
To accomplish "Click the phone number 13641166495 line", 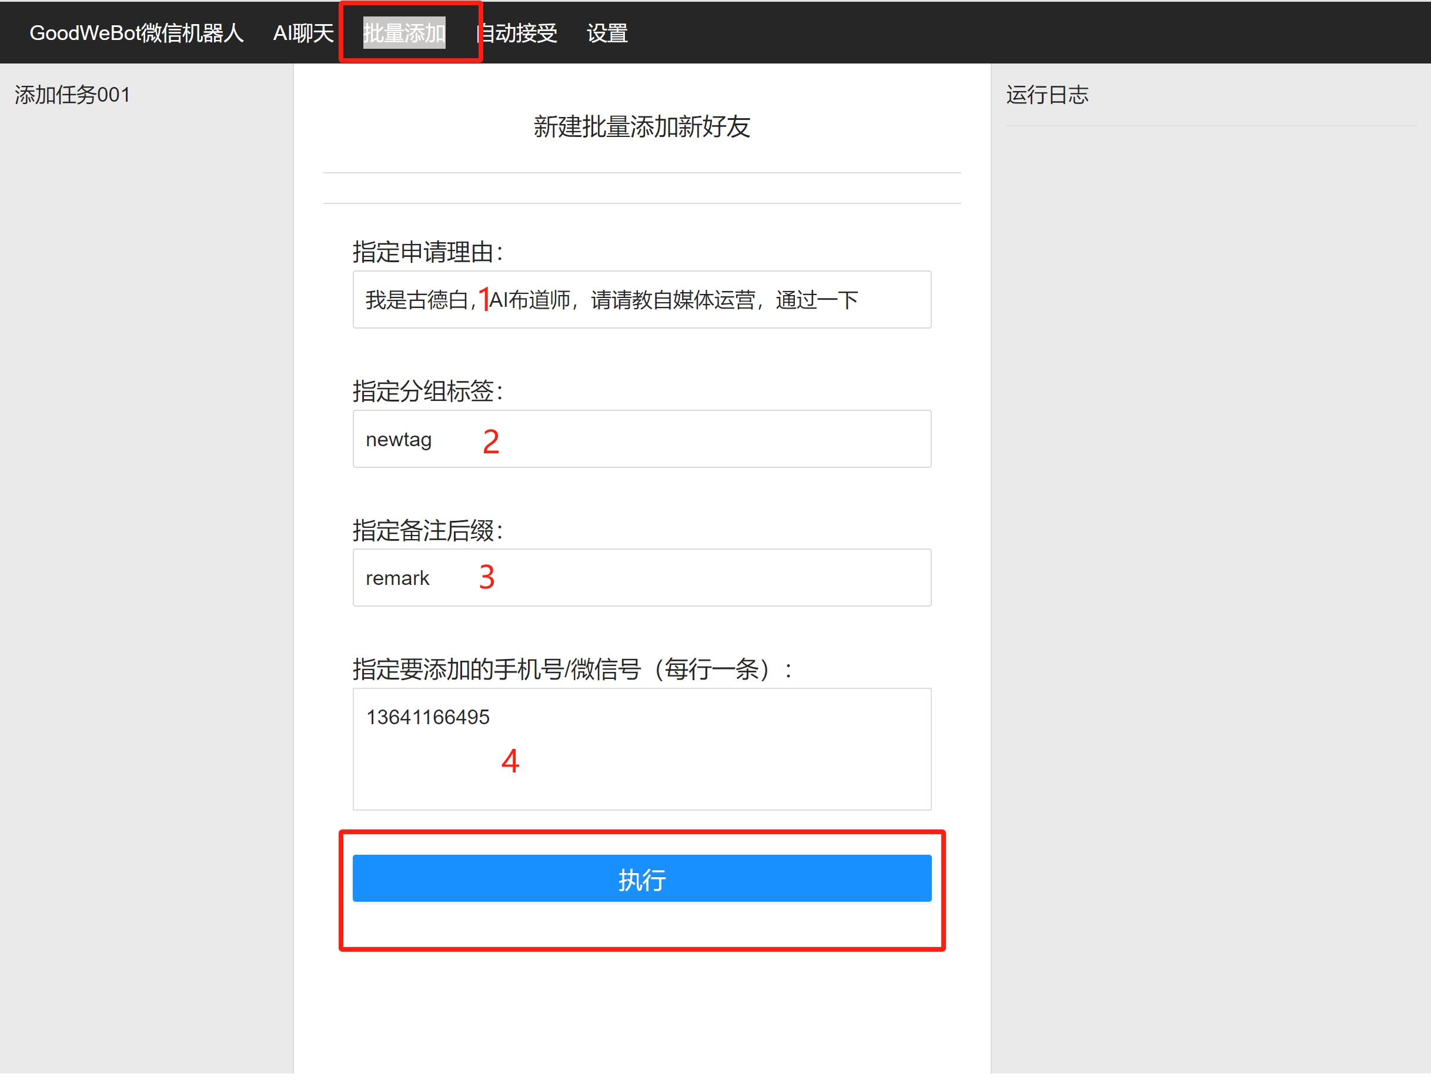I will click(x=427, y=717).
